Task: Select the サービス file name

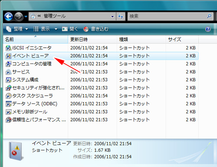Action: [21, 72]
